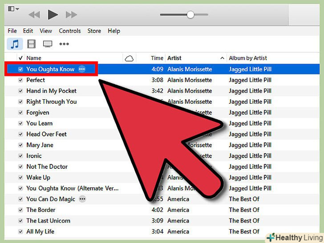This screenshot has height=243, width=324.
Task: Uncheck the Right Through You checkbox
Action: click(x=20, y=101)
